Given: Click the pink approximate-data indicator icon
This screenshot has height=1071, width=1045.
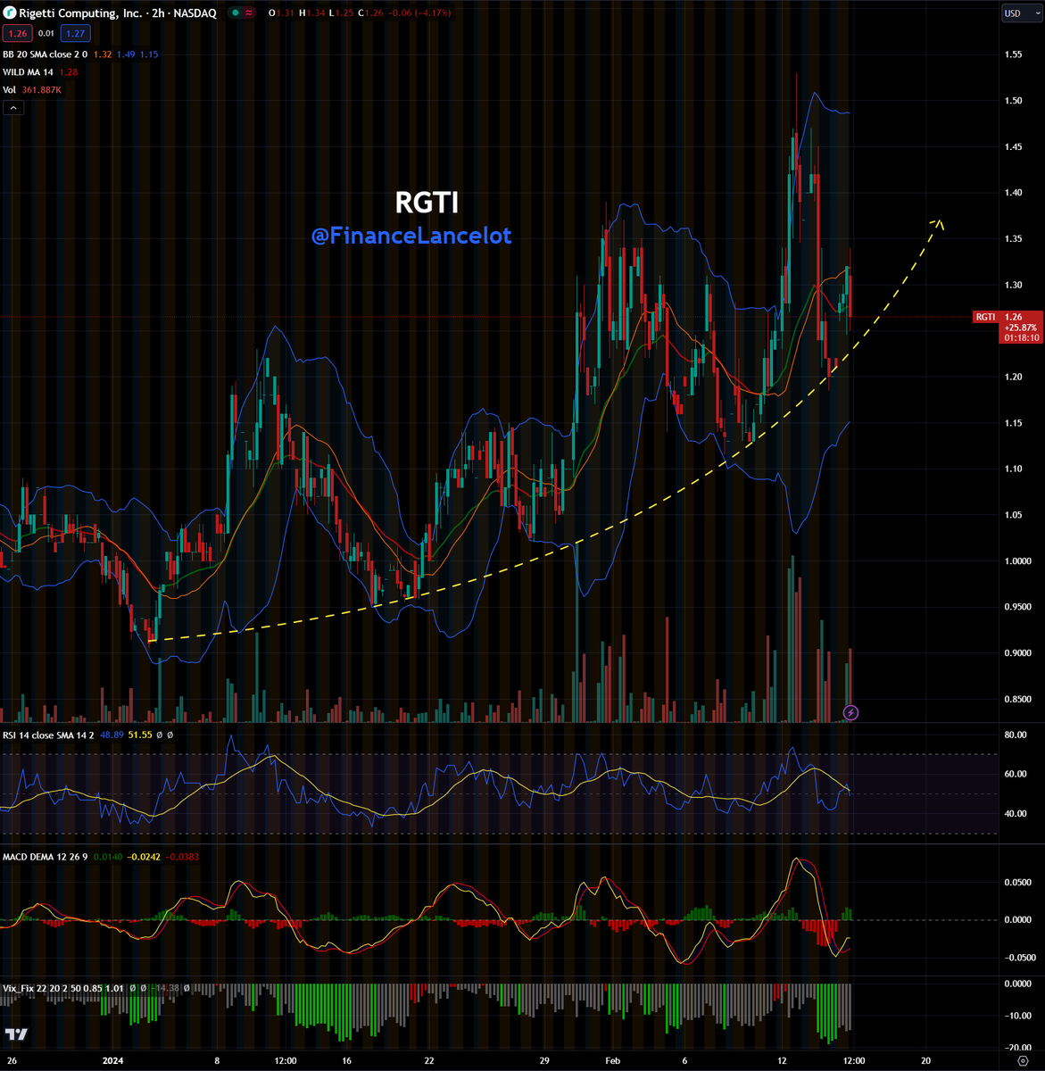Looking at the screenshot, I should tap(247, 13).
